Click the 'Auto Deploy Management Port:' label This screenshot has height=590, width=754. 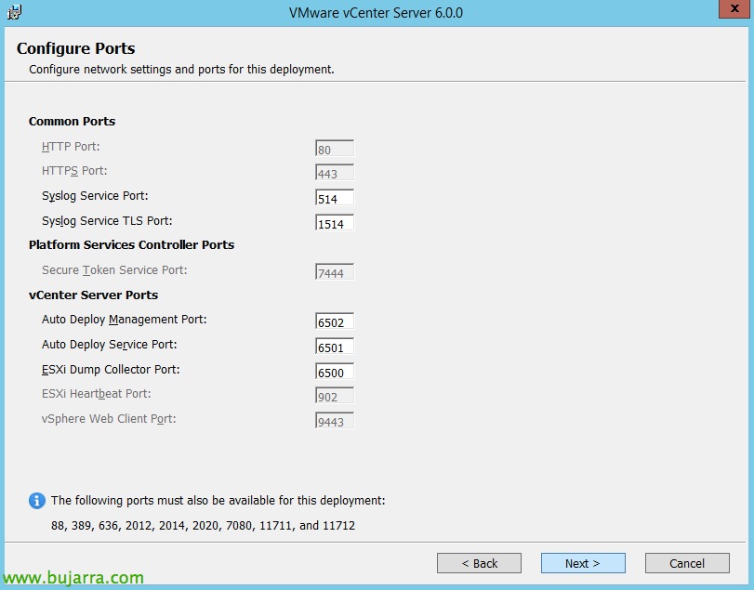124,320
